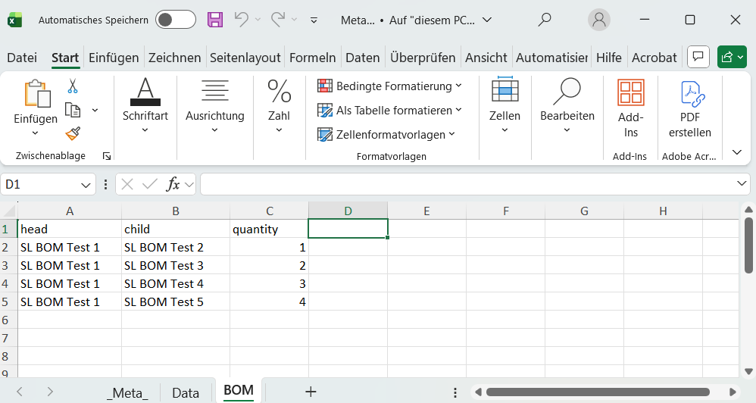Click the Cancel X in formula bar
The width and height of the screenshot is (756, 403).
pyautogui.click(x=127, y=184)
